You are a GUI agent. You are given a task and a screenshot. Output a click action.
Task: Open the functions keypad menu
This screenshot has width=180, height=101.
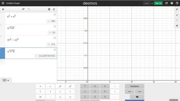tap(134, 86)
